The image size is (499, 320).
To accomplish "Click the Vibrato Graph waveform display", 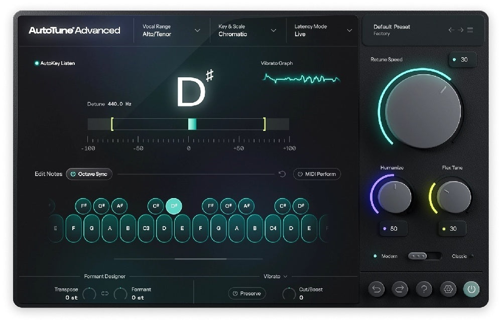I will coord(301,78).
